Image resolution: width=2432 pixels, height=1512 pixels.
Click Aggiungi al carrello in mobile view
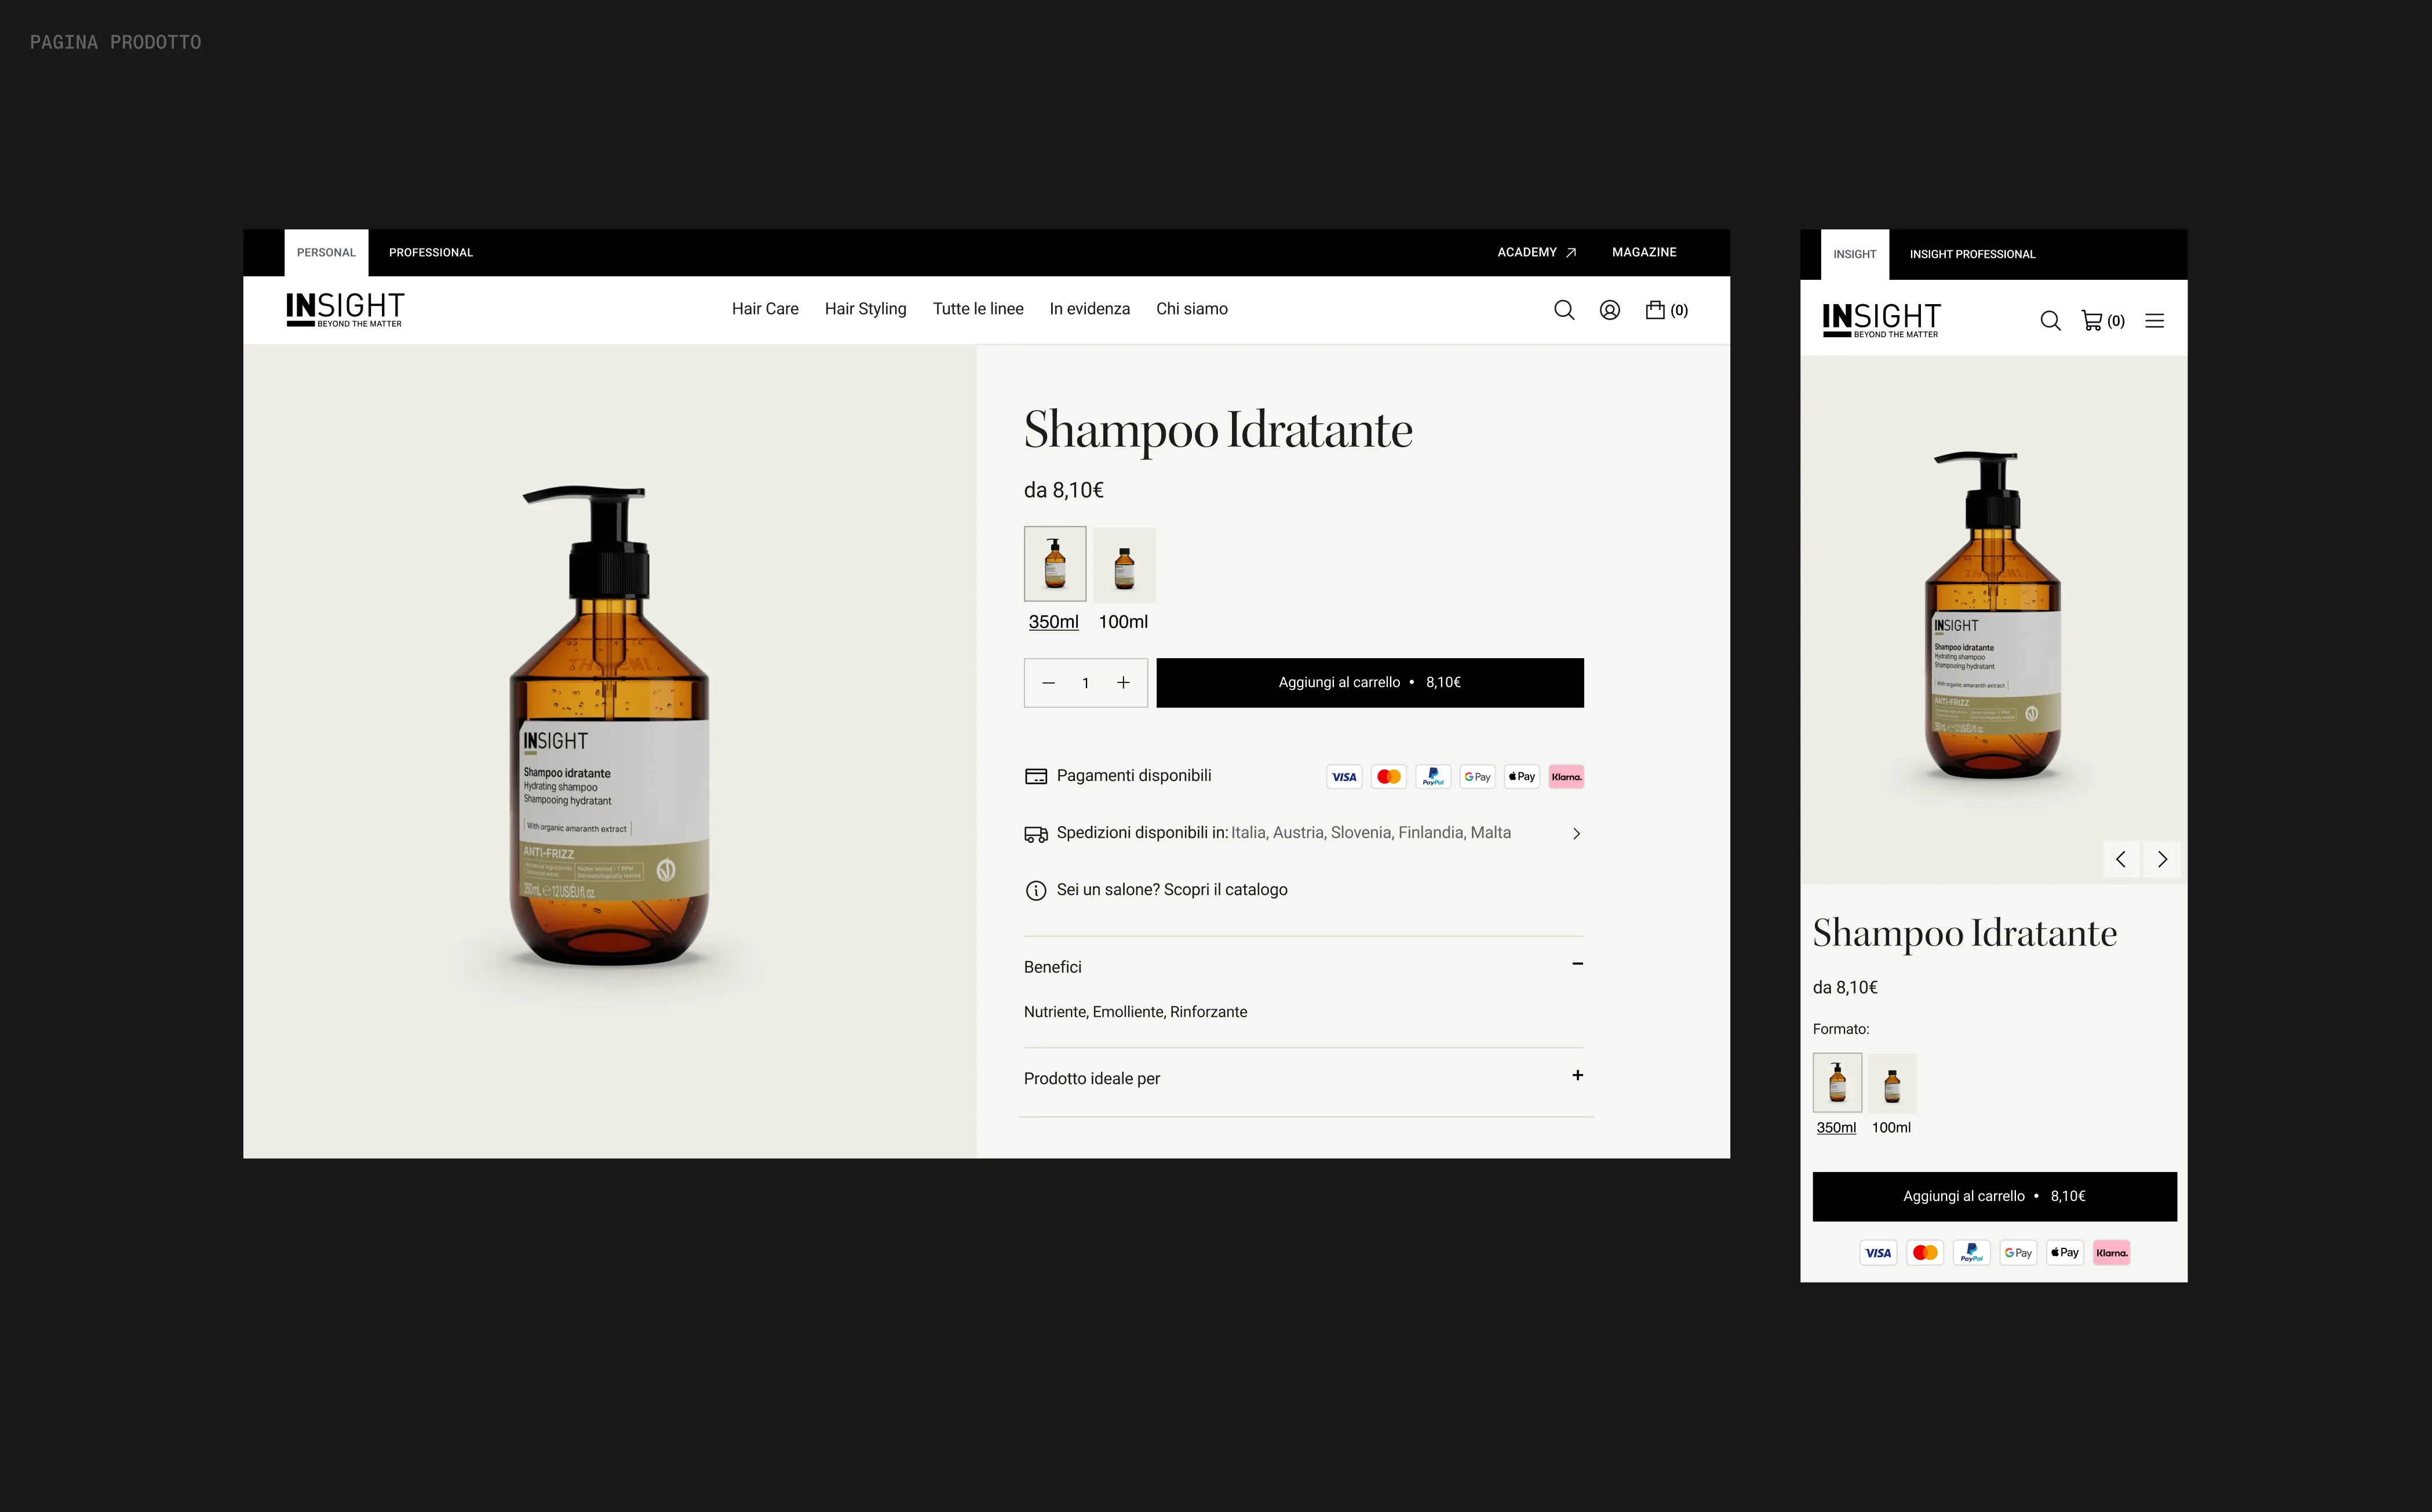(x=1994, y=1197)
